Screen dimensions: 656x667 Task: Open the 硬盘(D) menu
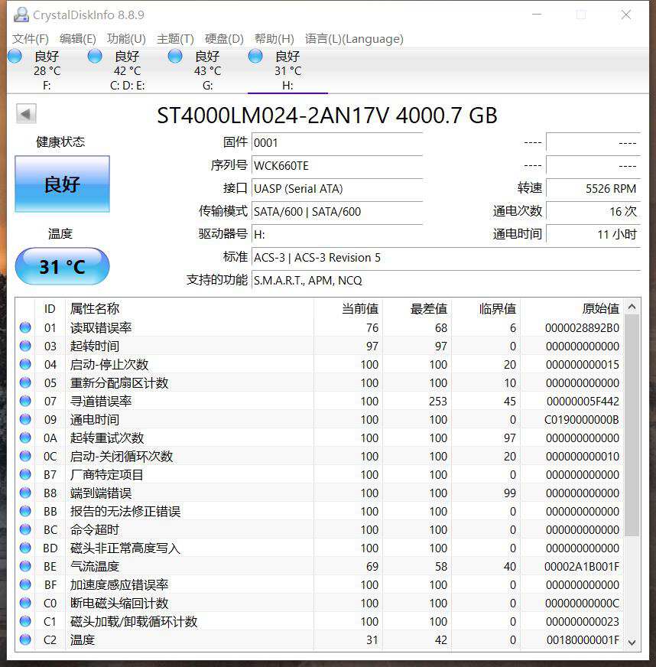[x=224, y=39]
